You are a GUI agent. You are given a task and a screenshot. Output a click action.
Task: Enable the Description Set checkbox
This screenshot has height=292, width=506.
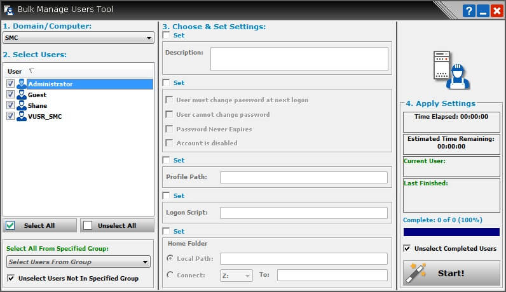pyautogui.click(x=166, y=36)
